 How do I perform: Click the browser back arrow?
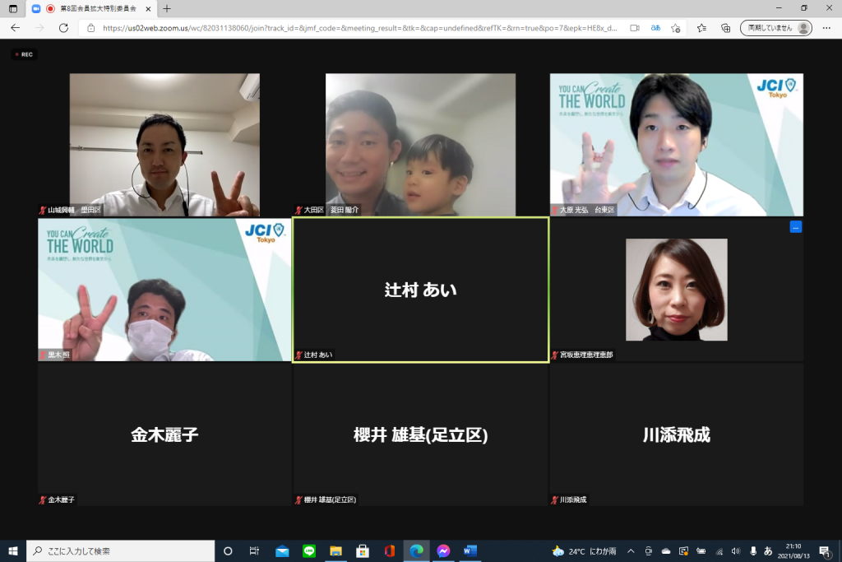pyautogui.click(x=15, y=28)
